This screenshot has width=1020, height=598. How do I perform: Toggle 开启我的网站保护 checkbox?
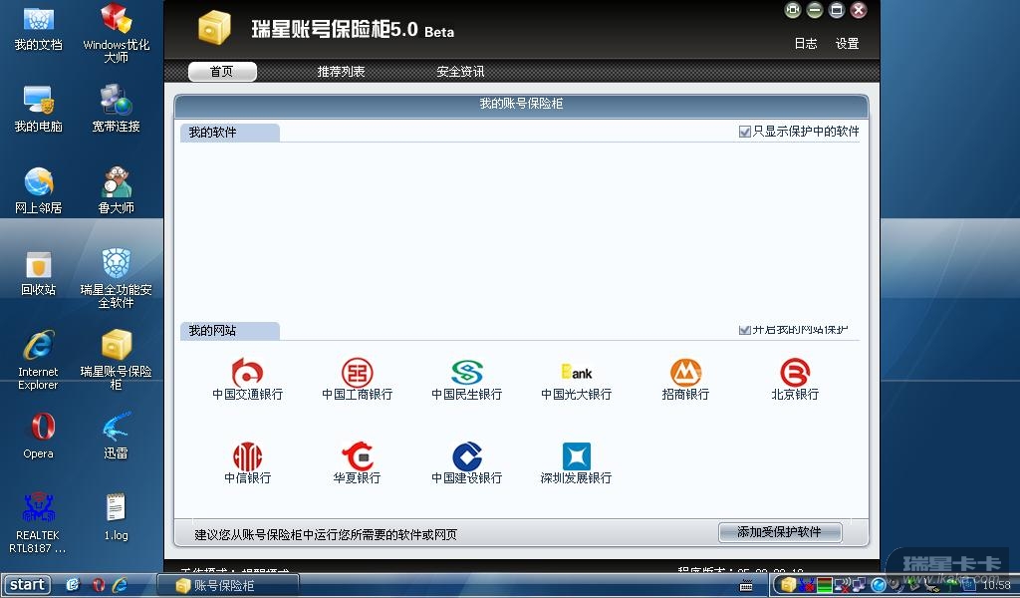[745, 330]
